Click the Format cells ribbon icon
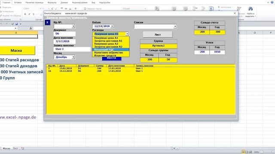This screenshot has height=154, width=275. tap(211, 9)
